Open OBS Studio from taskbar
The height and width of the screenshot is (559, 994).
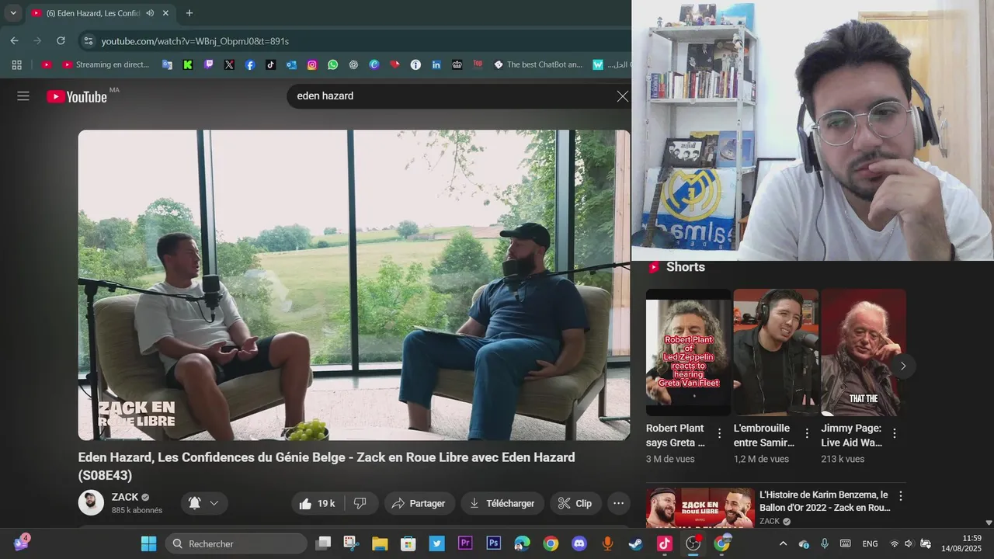click(x=693, y=543)
